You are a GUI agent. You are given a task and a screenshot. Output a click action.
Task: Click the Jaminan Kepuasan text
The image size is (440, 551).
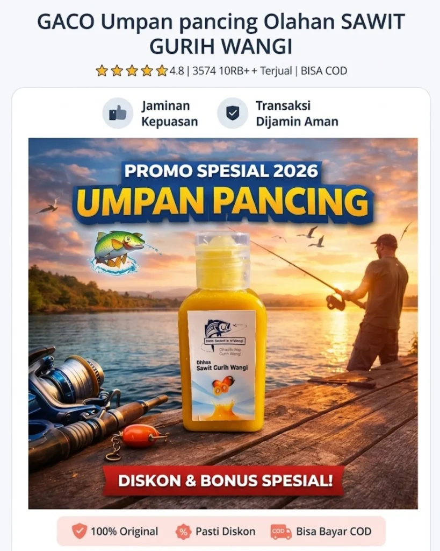[169, 114]
